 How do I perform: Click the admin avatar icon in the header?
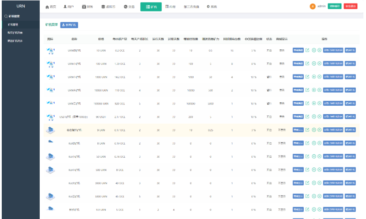coord(313,7)
